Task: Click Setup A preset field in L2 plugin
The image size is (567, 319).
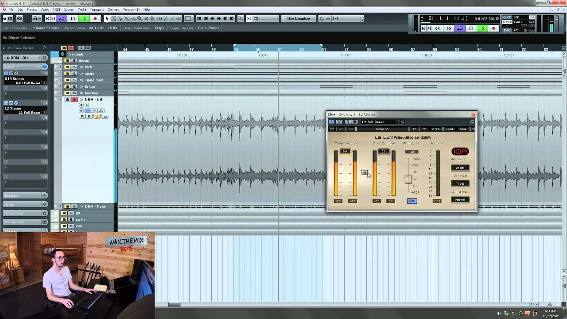Action: pyautogui.click(x=383, y=129)
